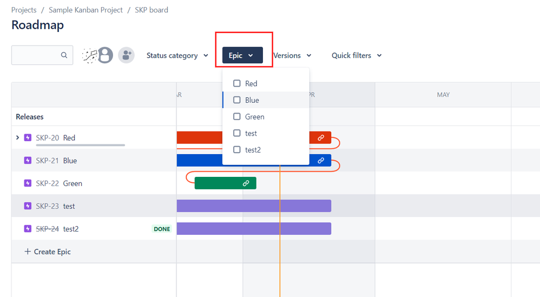
Task: Open the Status category dropdown
Action: click(177, 55)
